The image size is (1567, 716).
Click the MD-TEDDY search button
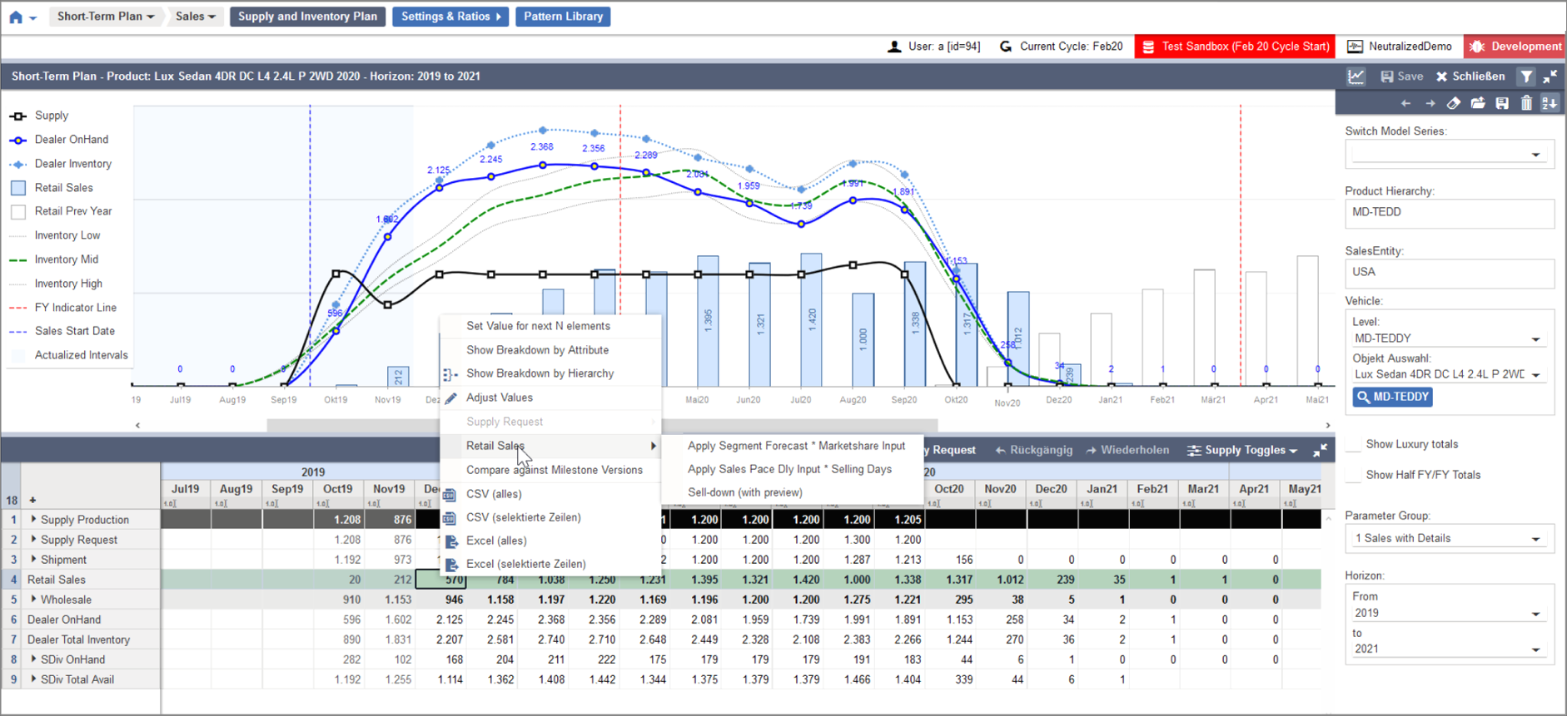(1392, 398)
